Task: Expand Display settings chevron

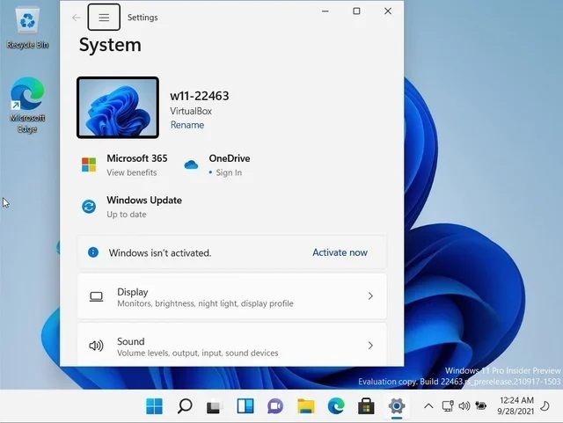Action: (370, 296)
